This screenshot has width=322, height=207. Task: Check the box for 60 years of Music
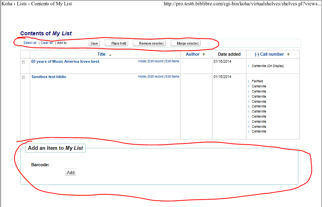(24, 62)
